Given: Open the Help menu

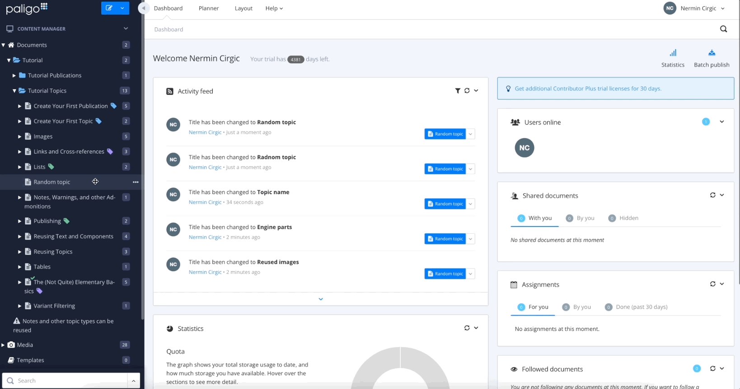Looking at the screenshot, I should pyautogui.click(x=274, y=8).
